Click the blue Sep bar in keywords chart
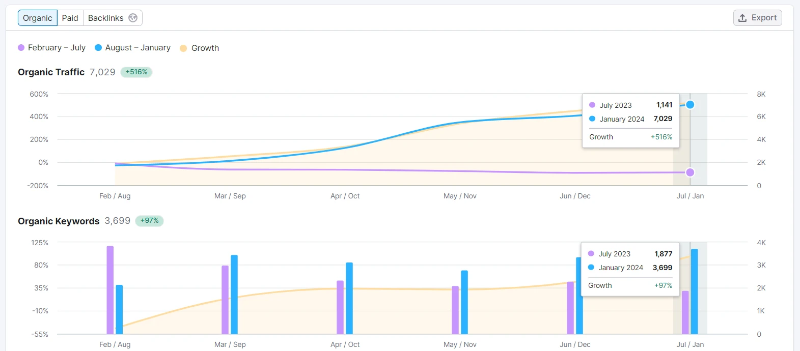 click(234, 295)
